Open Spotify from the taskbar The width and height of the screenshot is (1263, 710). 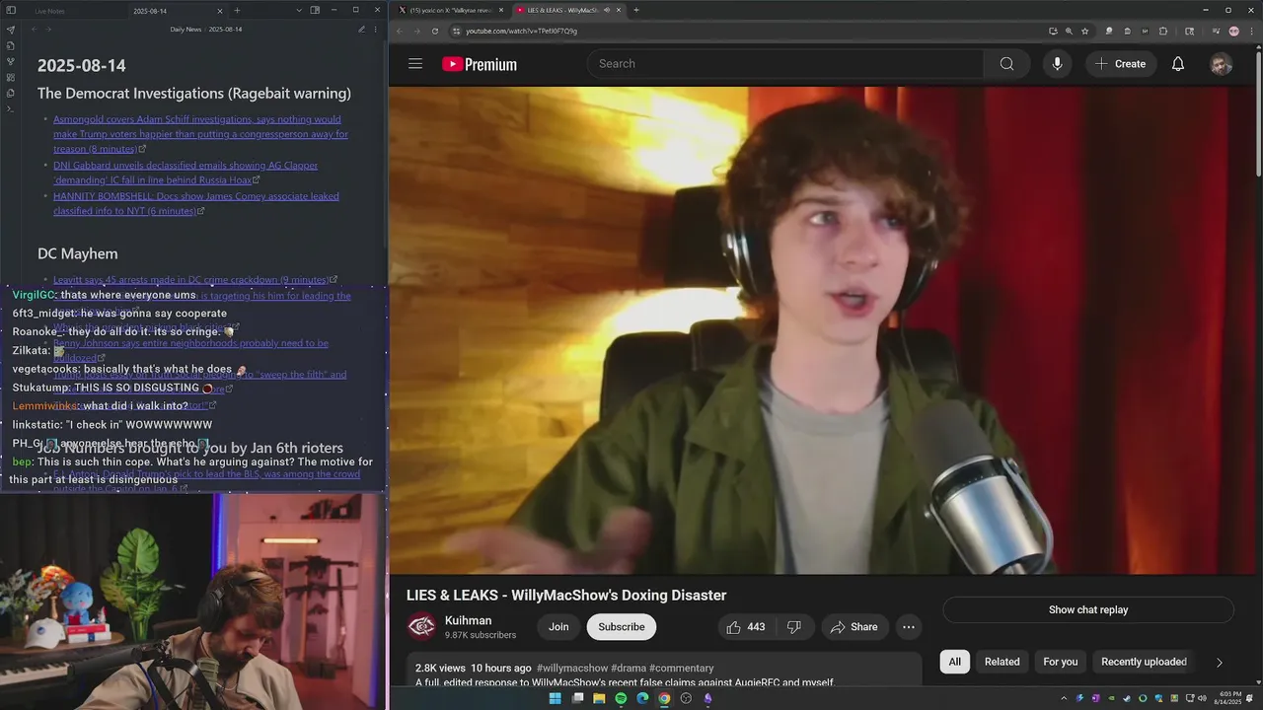pyautogui.click(x=621, y=698)
